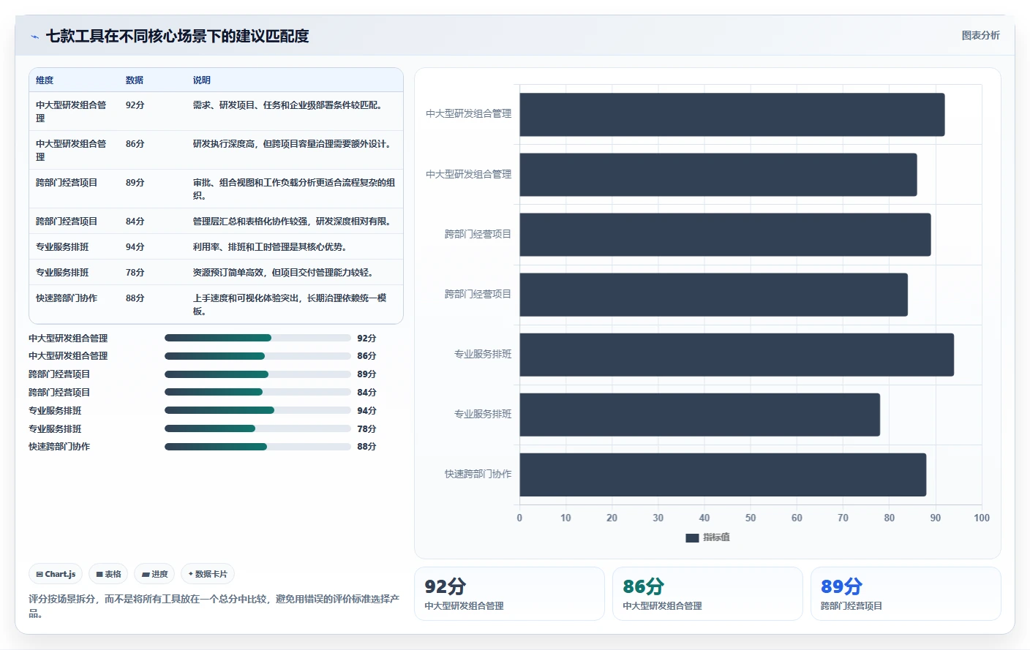The width and height of the screenshot is (1030, 650).
Task: Click the page title 七款工具在不同核心场景下的建议匹配度
Action: pyautogui.click(x=177, y=36)
